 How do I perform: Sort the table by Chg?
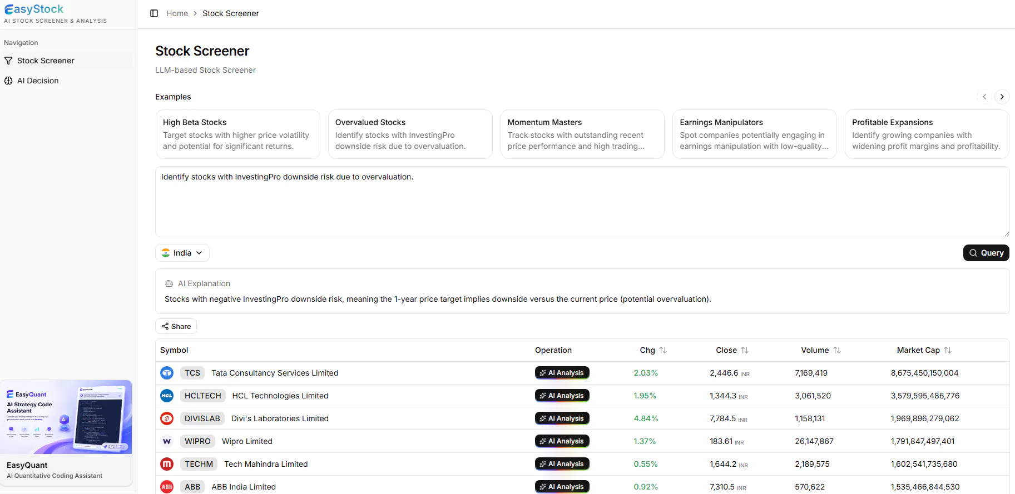tap(663, 350)
